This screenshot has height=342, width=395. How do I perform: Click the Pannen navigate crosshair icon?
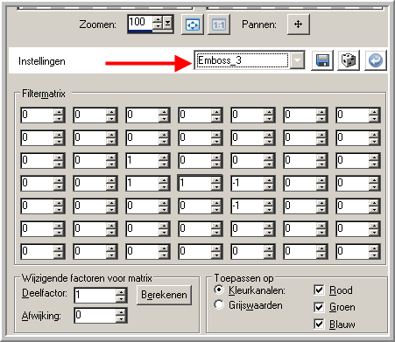tap(299, 24)
